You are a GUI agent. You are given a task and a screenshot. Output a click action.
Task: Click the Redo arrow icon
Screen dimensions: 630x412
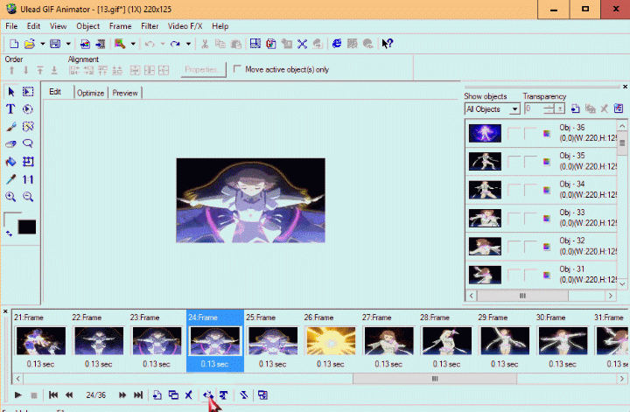tap(175, 44)
